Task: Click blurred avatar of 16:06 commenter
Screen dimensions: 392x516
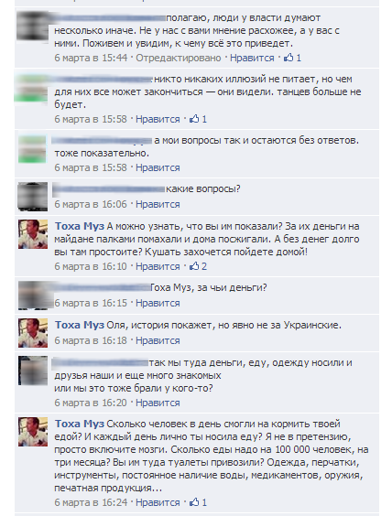Action: (x=33, y=197)
